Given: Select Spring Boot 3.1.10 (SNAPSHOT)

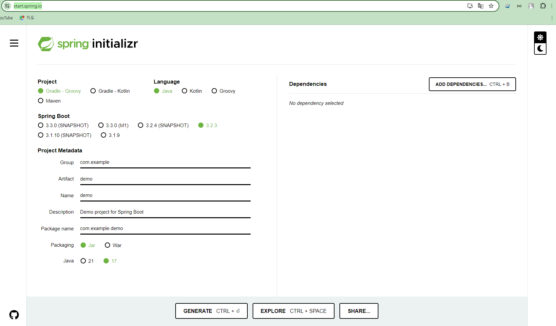Looking at the screenshot, I should pyautogui.click(x=65, y=135).
